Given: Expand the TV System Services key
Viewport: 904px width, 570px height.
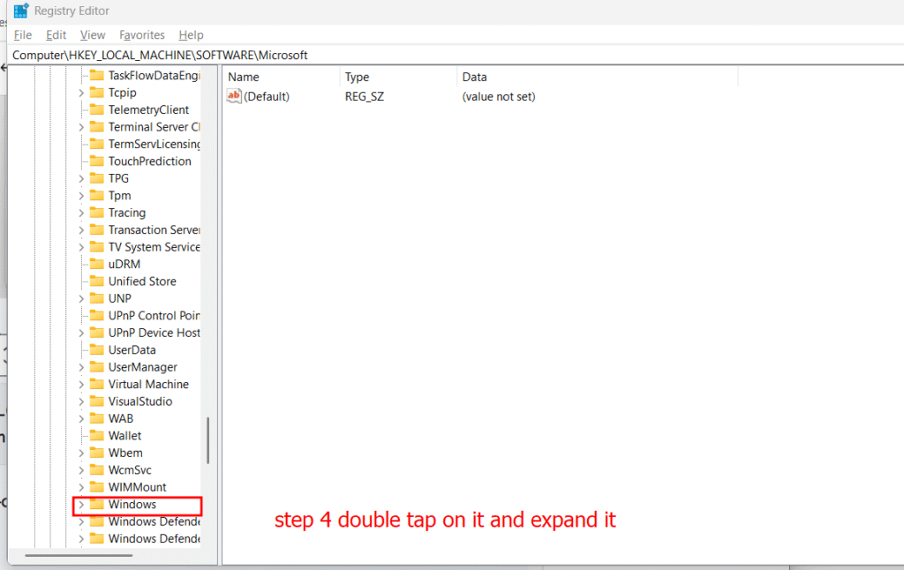Looking at the screenshot, I should (x=81, y=247).
